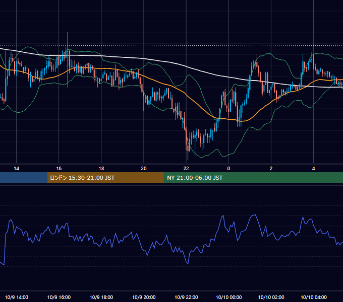The width and height of the screenshot is (343, 302).
Task: Click the 10/10 04:00 date label
Action: [313, 297]
